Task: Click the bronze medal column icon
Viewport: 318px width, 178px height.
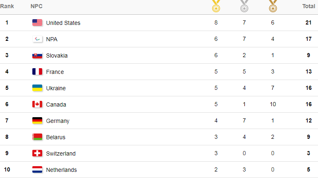Action: coord(273,6)
